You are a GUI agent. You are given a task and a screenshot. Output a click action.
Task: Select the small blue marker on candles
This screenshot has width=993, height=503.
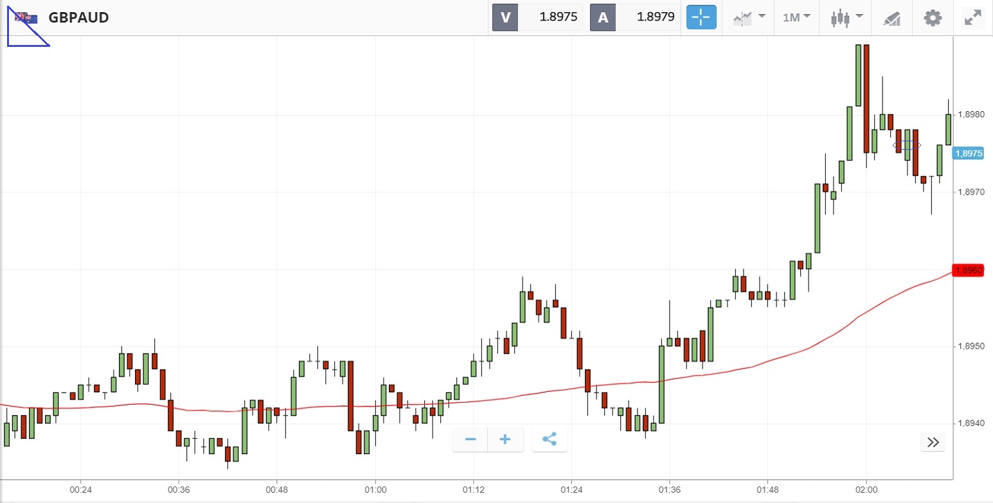click(907, 145)
